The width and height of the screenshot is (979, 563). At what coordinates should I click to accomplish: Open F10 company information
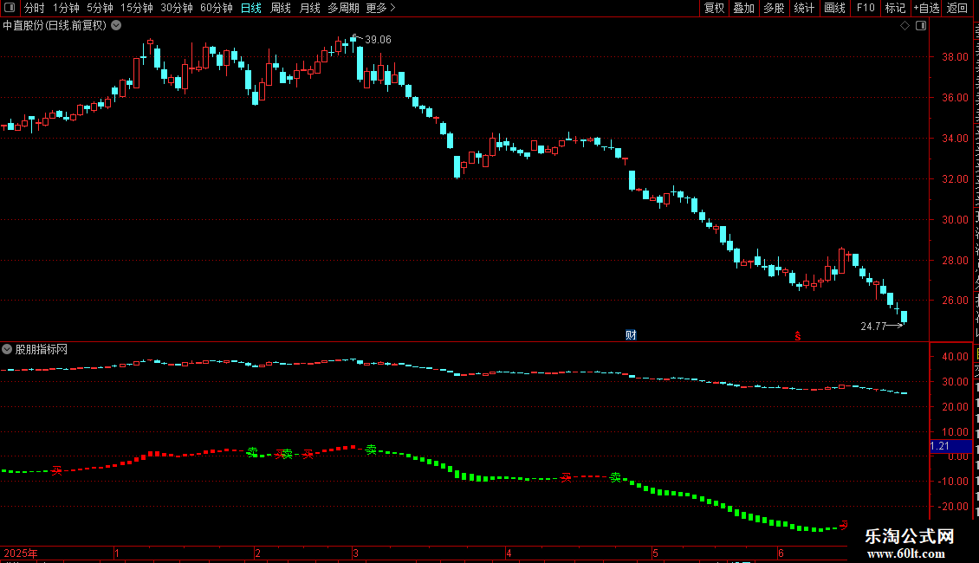866,8
